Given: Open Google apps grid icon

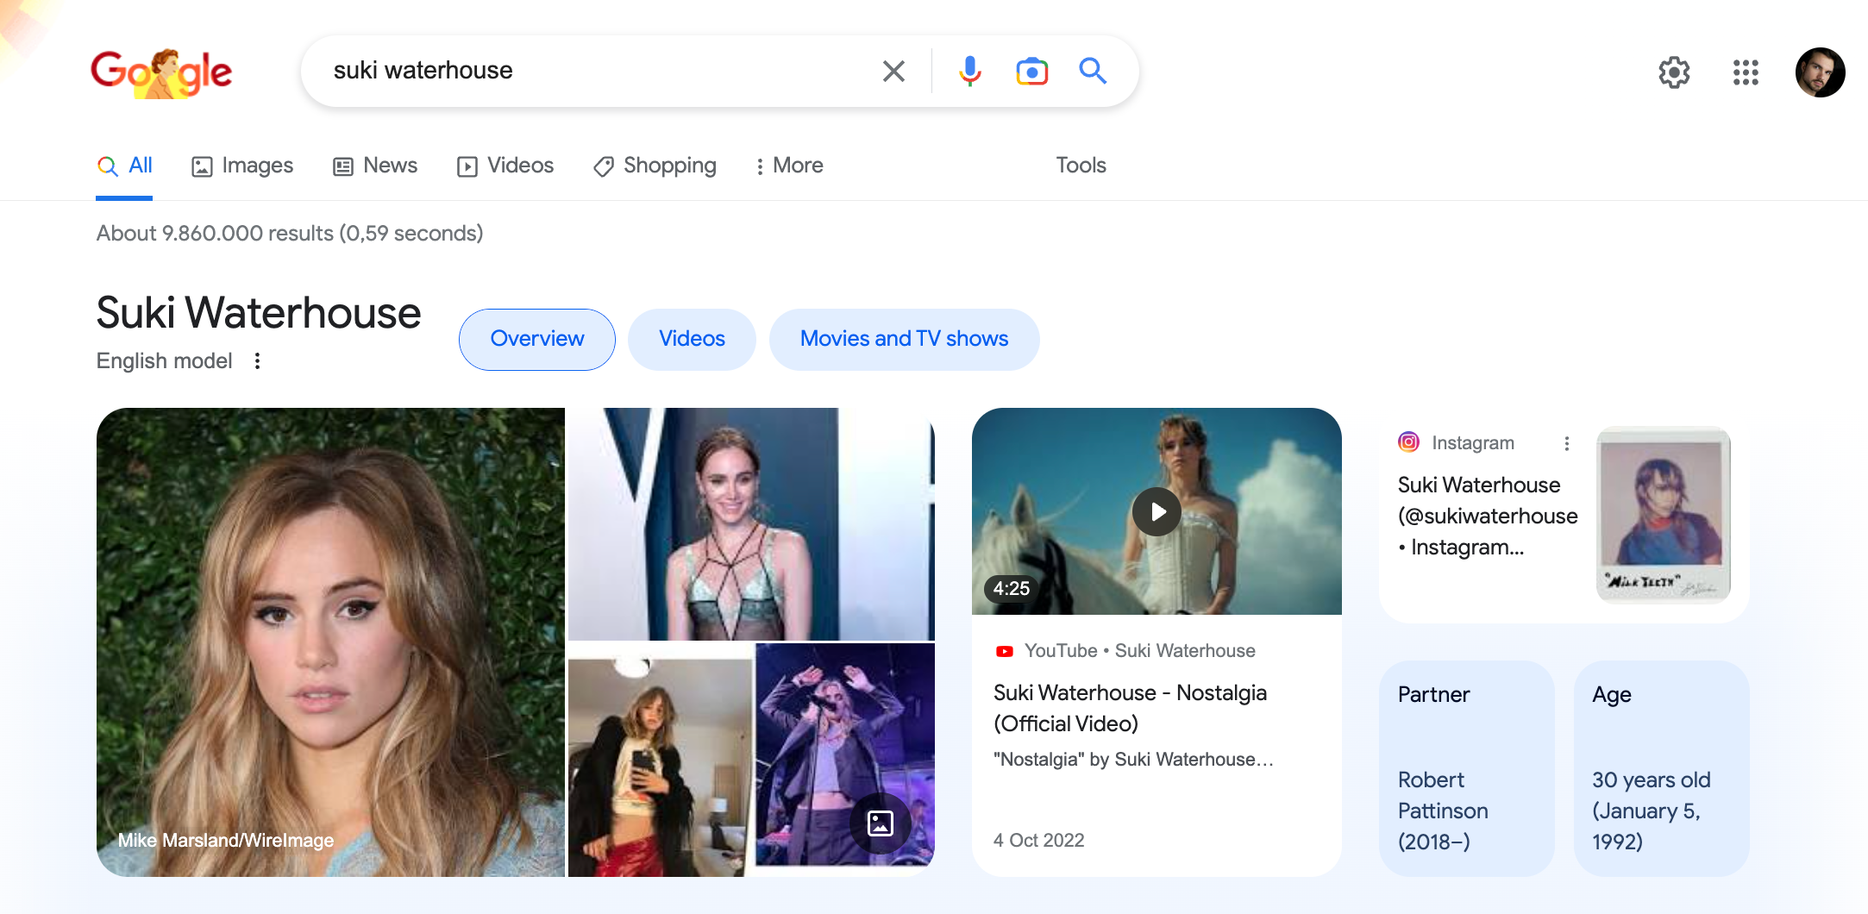Looking at the screenshot, I should [x=1746, y=72].
